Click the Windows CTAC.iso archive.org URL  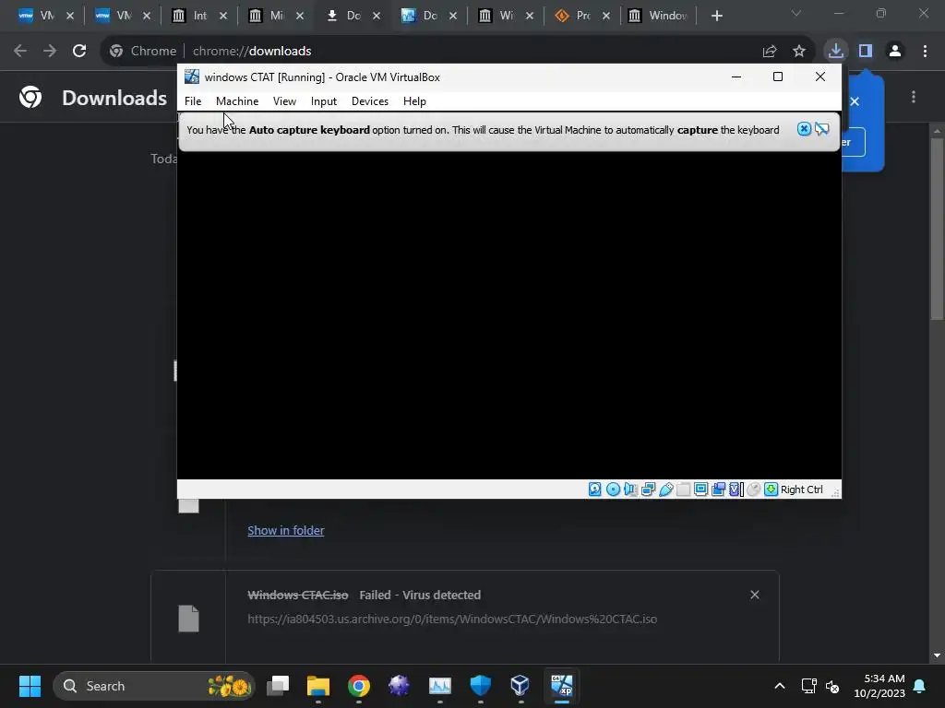coord(452,619)
